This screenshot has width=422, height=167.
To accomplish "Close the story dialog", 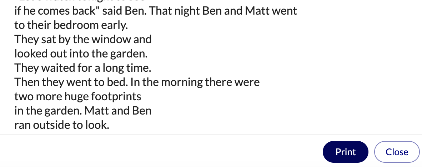I will [397, 152].
